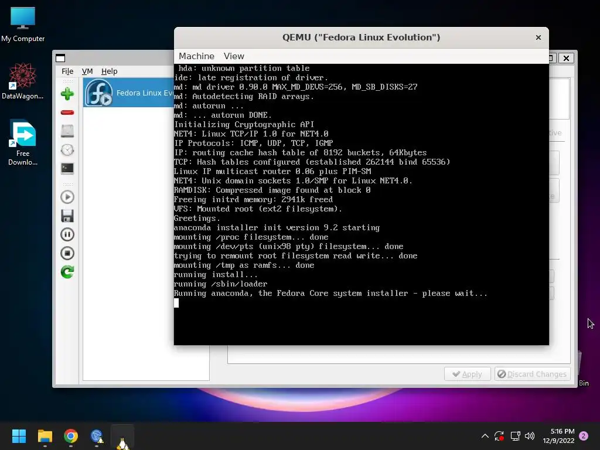Click the Apply button
The width and height of the screenshot is (600, 450).
(x=467, y=374)
